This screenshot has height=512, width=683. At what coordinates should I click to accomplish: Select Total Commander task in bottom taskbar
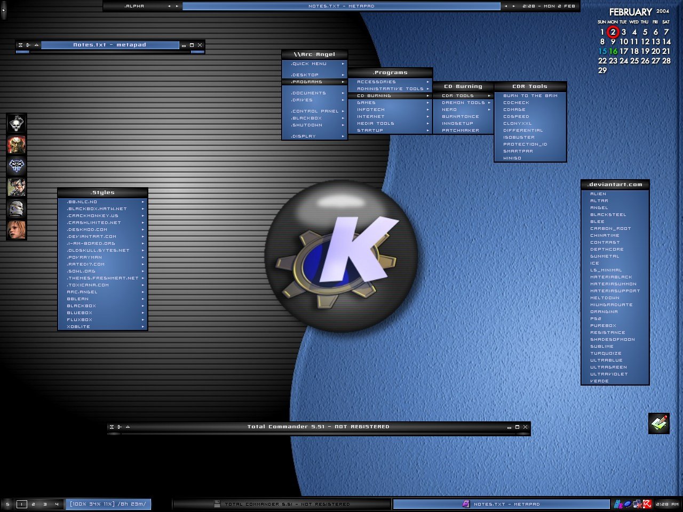[x=282, y=504]
